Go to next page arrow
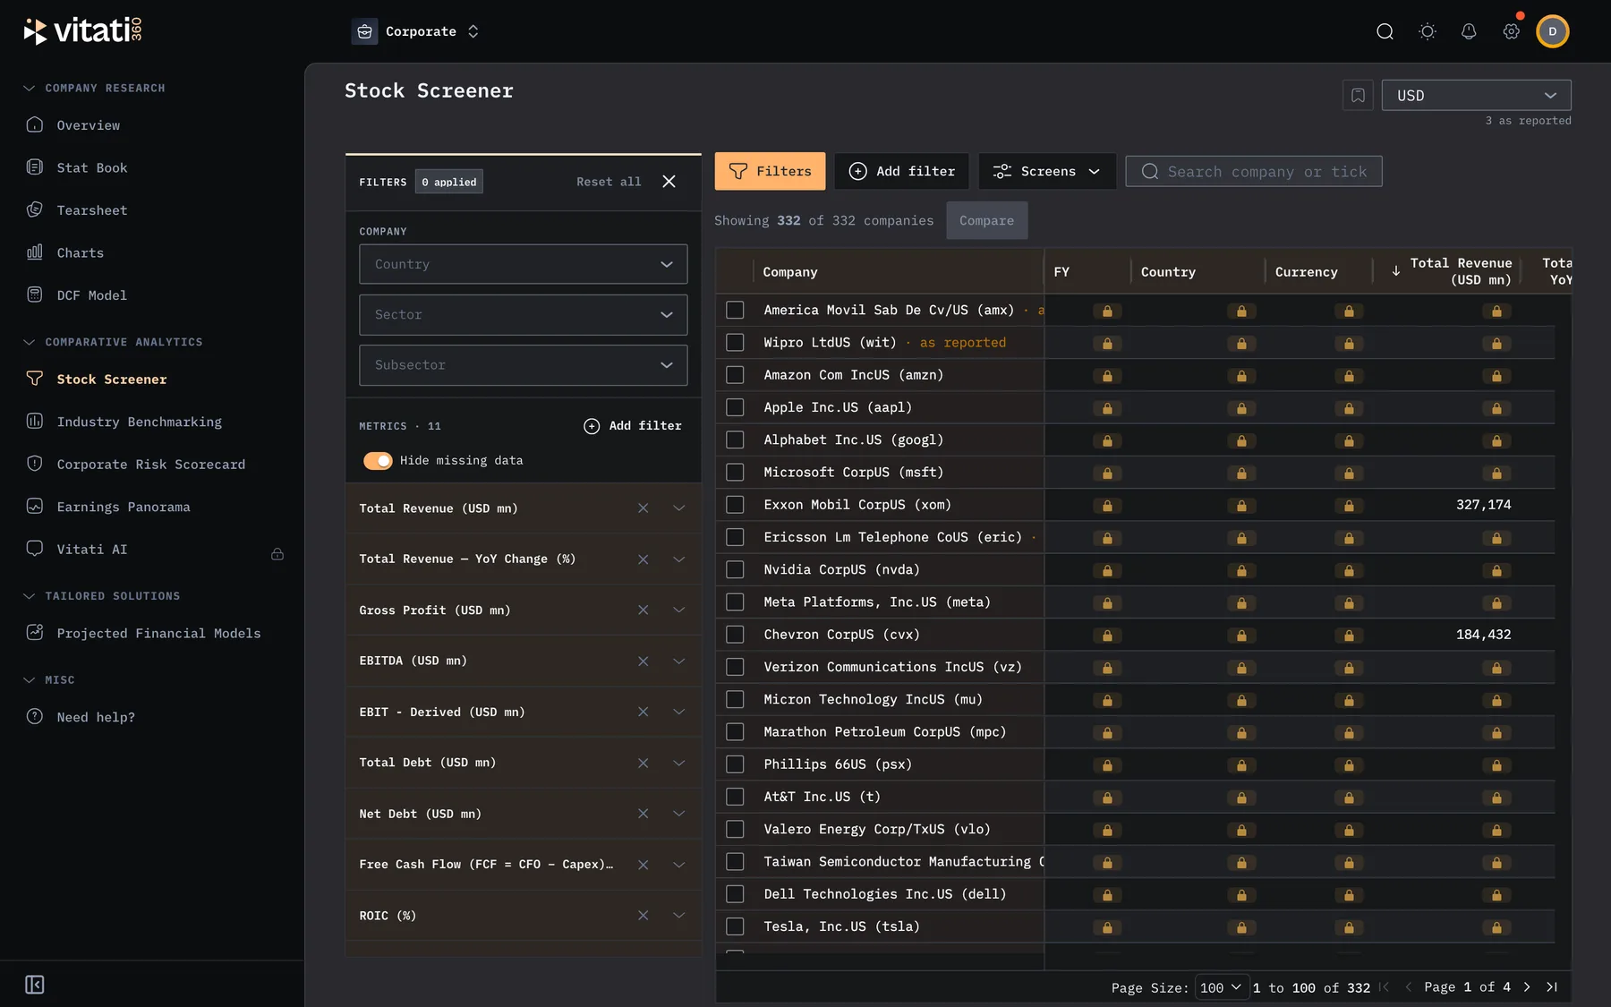The height and width of the screenshot is (1007, 1611). (x=1527, y=986)
